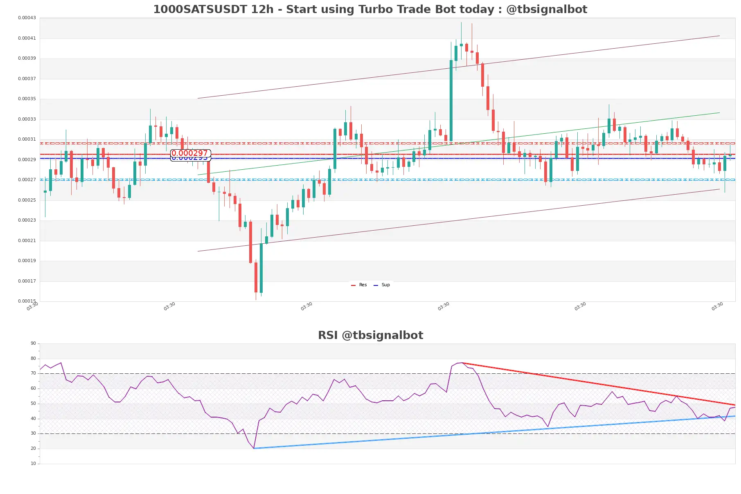Screen dimensions: 741x494
Task: Click the 0.00041 price axis label
Action: point(27,38)
